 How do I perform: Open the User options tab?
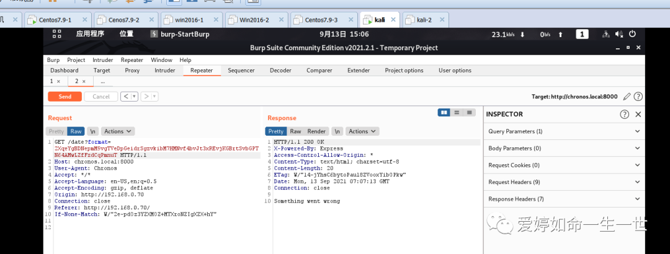click(455, 71)
